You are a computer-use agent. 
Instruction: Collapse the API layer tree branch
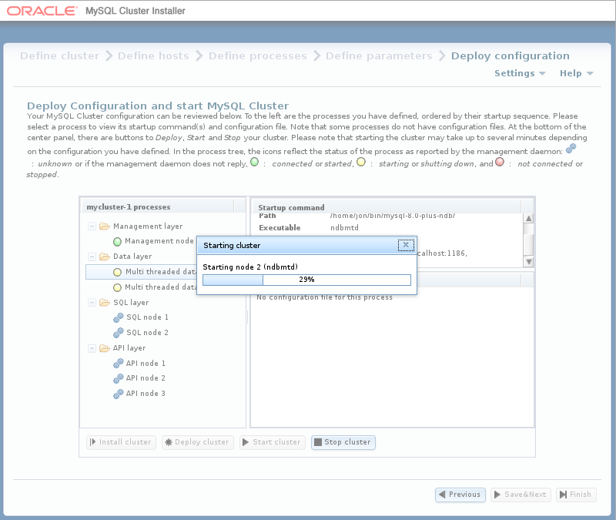point(92,348)
